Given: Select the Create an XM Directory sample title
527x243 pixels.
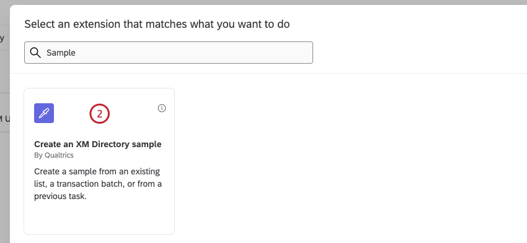Looking at the screenshot, I should [98, 144].
